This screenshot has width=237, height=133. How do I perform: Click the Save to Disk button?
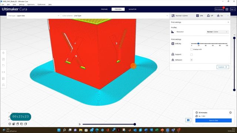click(x=213, y=120)
